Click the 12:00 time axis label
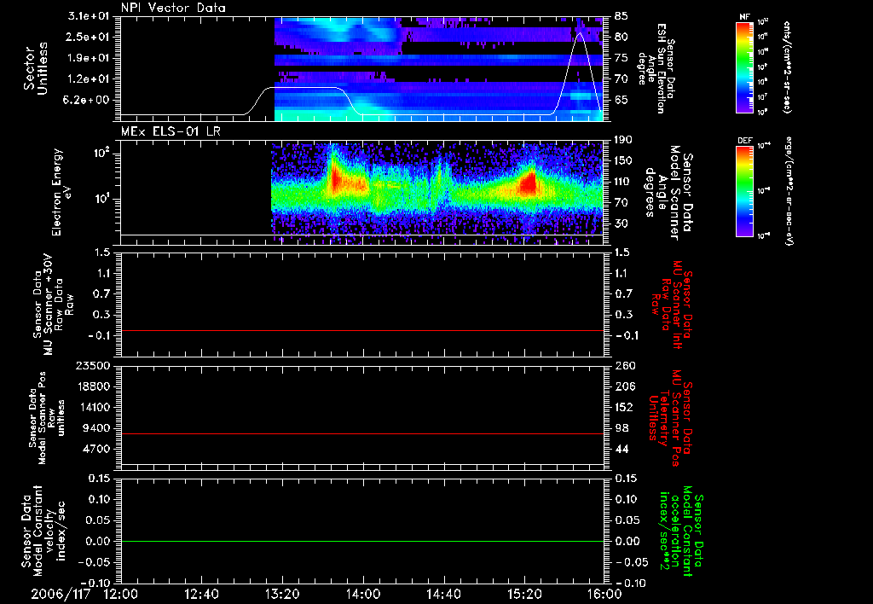The height and width of the screenshot is (604, 873). click(x=121, y=595)
